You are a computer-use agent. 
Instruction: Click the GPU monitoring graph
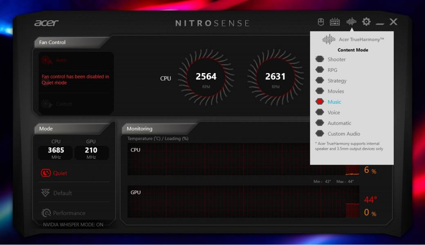coord(243,202)
